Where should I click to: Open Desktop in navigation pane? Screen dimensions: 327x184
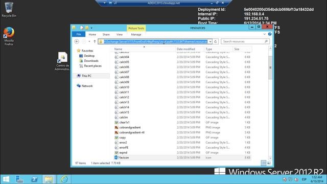tap(89, 56)
